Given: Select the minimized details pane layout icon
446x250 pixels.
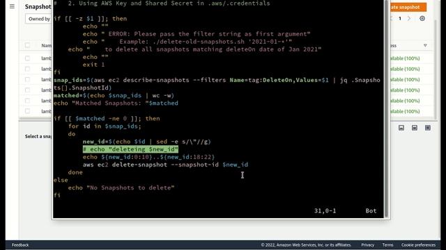Looking at the screenshot, I should (x=401, y=128).
